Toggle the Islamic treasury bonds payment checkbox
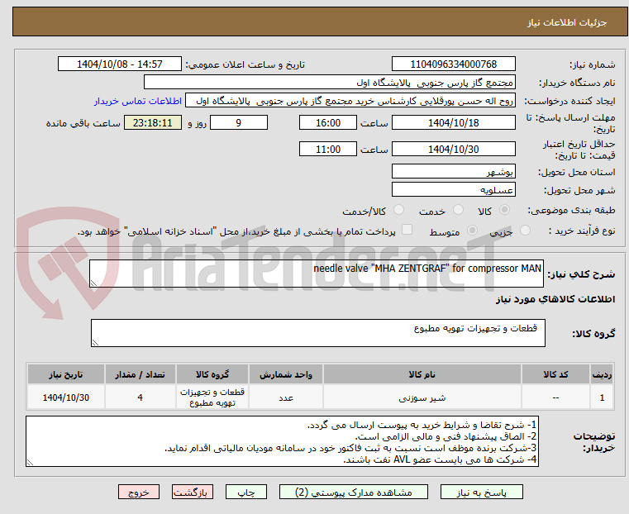The image size is (629, 514). (407, 230)
